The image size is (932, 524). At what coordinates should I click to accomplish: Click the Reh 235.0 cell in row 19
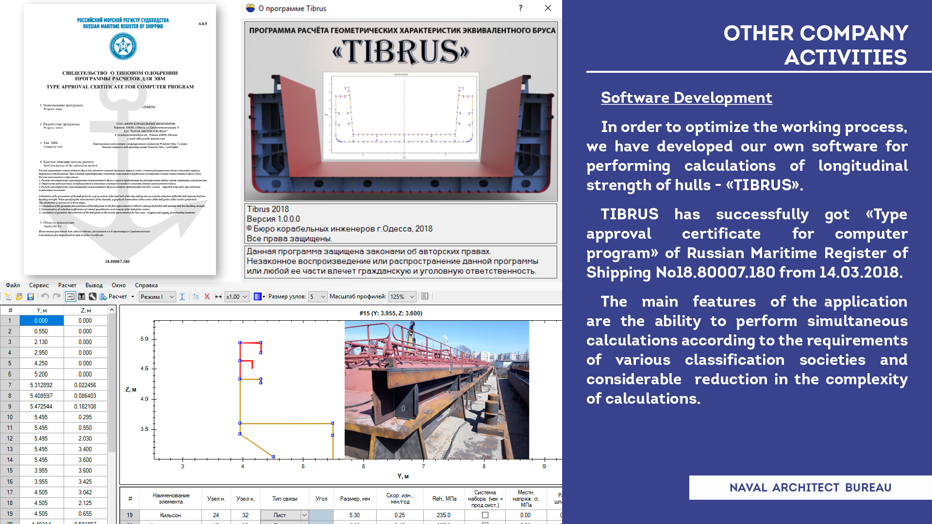click(444, 515)
